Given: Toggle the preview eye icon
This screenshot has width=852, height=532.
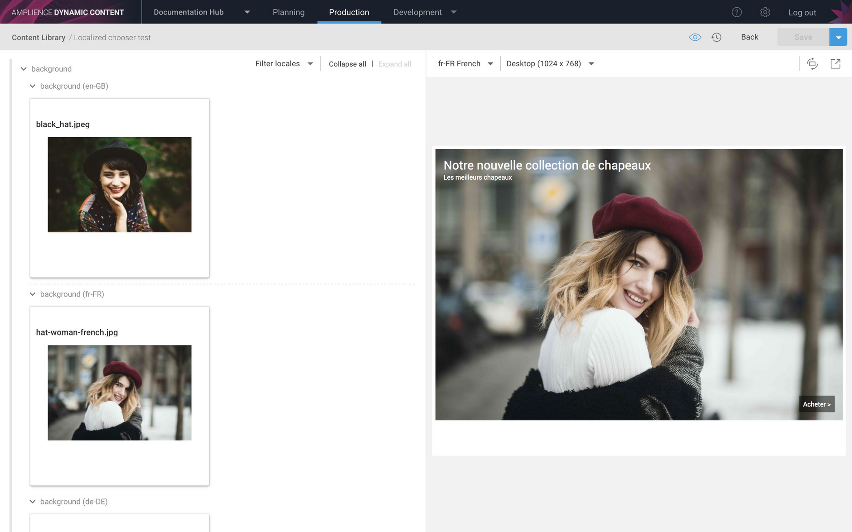Looking at the screenshot, I should [x=695, y=37].
